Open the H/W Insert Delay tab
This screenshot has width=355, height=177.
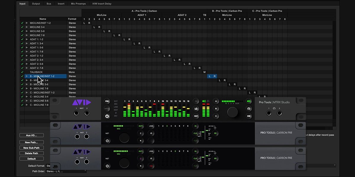tap(102, 4)
